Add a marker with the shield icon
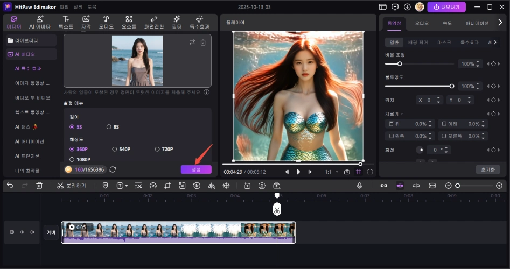Image resolution: width=510 pixels, height=269 pixels. 105,186
